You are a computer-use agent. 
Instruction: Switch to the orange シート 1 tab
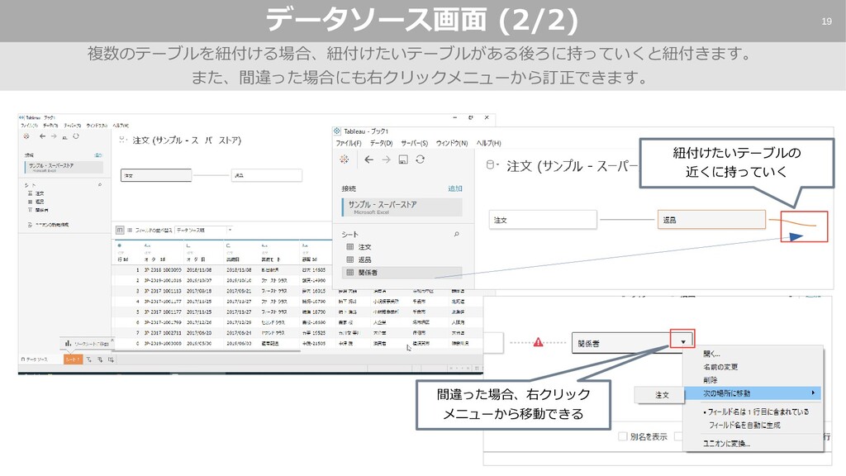(x=73, y=359)
